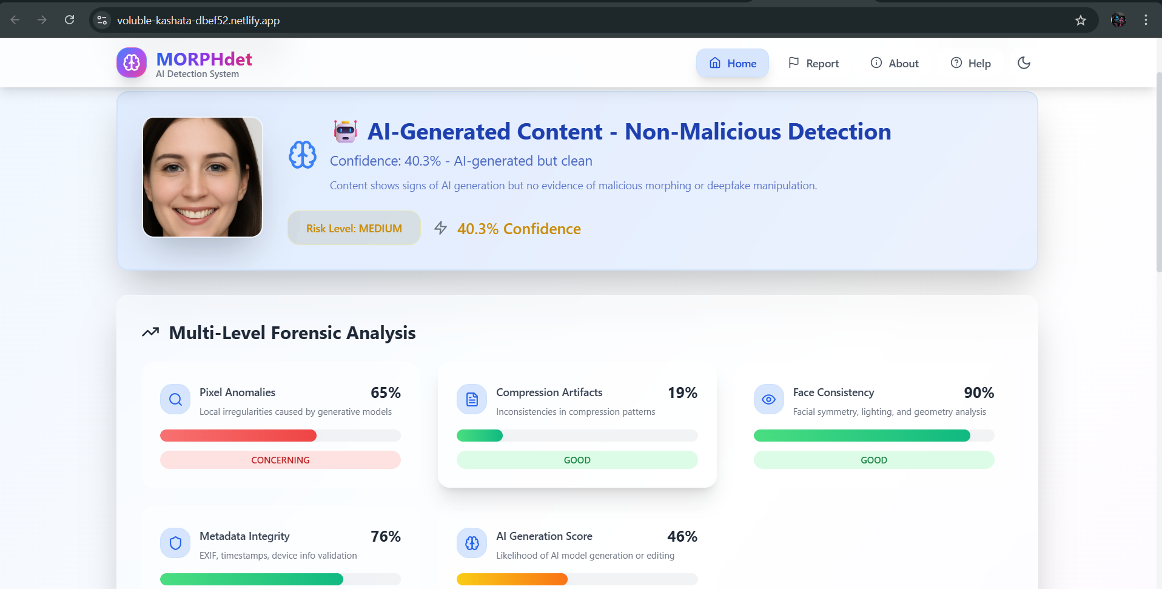Click the Face Consistency eye icon

pyautogui.click(x=768, y=399)
